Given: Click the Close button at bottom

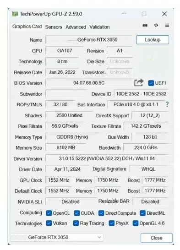Looking at the screenshot, I should click(156, 238).
